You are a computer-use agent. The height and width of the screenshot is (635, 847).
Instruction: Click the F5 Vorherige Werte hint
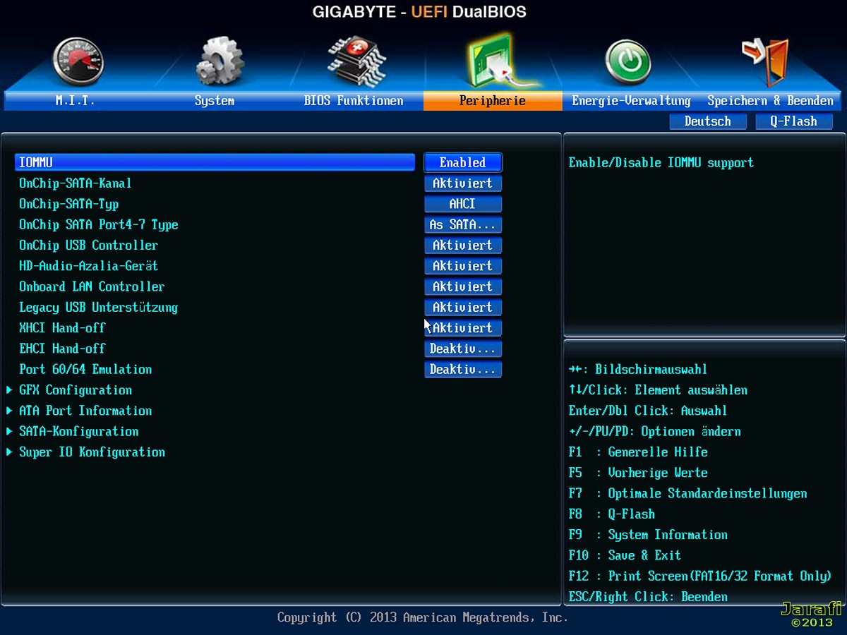[638, 473]
